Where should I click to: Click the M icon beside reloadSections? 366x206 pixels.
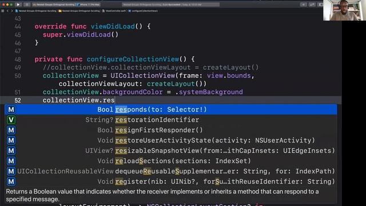[11, 161]
